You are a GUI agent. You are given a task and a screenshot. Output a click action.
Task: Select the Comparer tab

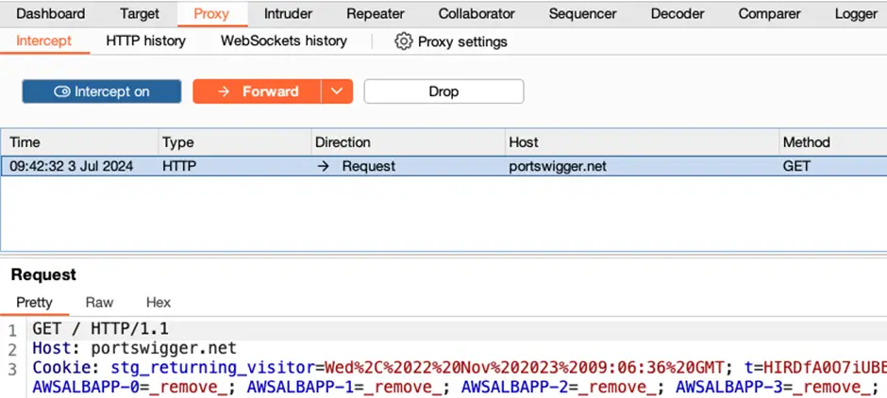(770, 14)
